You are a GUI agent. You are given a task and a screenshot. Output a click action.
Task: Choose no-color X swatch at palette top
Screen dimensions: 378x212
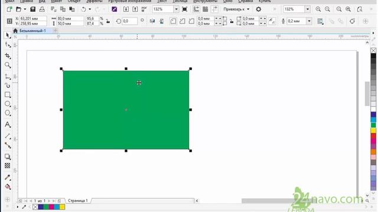pos(373,51)
